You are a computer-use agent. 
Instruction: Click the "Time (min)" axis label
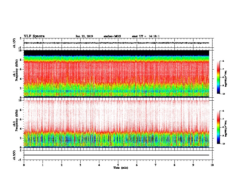(121, 168)
